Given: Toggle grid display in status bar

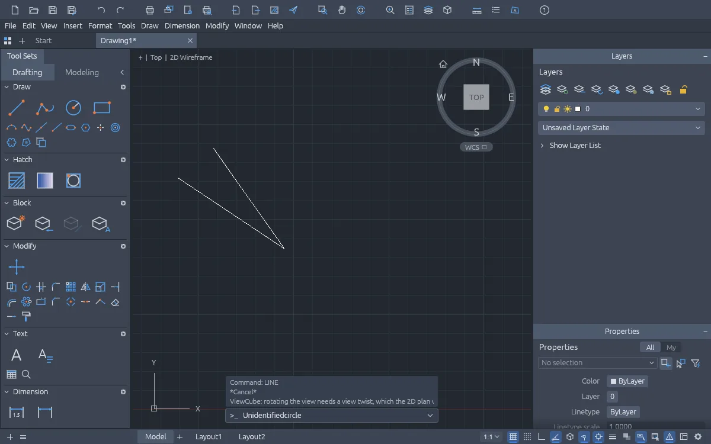Looking at the screenshot, I should (x=513, y=437).
